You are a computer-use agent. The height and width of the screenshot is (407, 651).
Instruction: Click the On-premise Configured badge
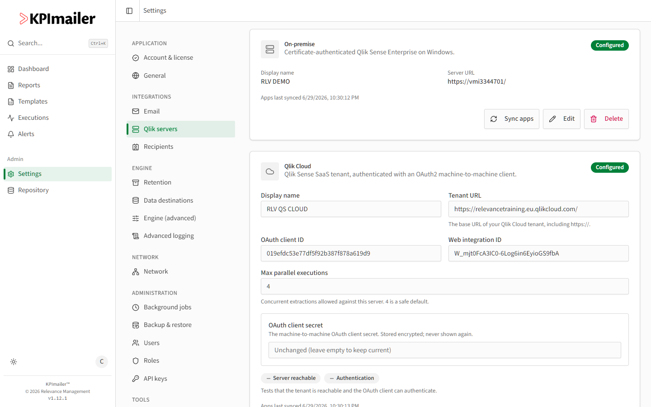pos(610,45)
